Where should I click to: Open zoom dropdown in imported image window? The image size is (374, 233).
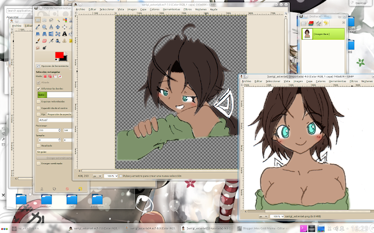click(x=276, y=217)
